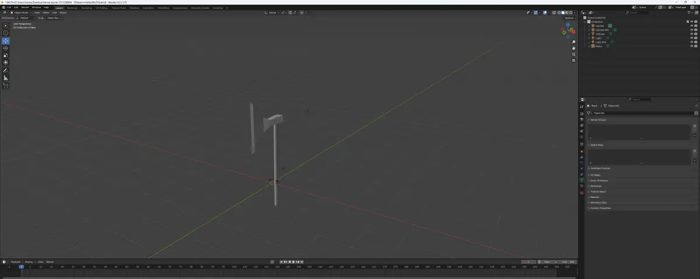This screenshot has width=700, height=279.
Task: Add a new vertex group with plus button
Action: 695,126
